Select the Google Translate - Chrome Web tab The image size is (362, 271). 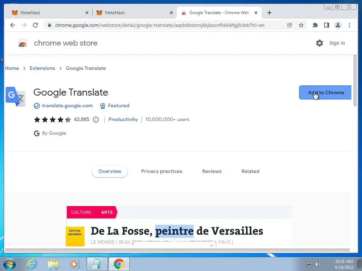[x=219, y=13]
